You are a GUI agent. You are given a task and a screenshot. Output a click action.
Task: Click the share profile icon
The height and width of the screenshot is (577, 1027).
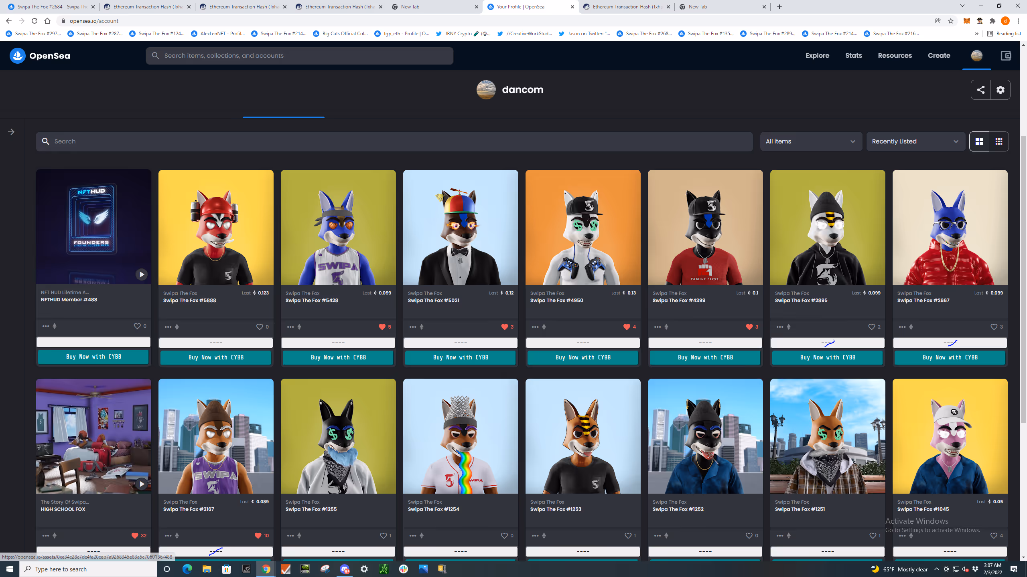(x=980, y=90)
